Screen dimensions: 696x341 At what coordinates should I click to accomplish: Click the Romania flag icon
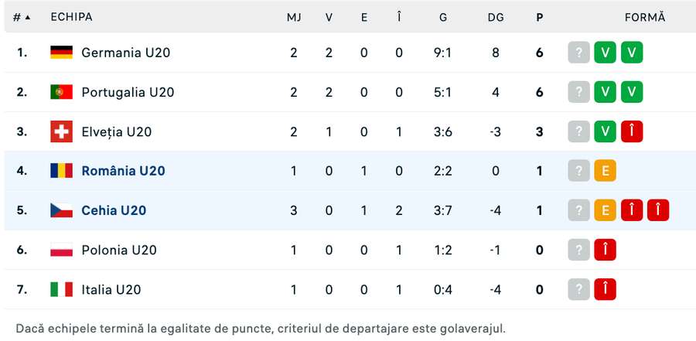[x=61, y=171]
